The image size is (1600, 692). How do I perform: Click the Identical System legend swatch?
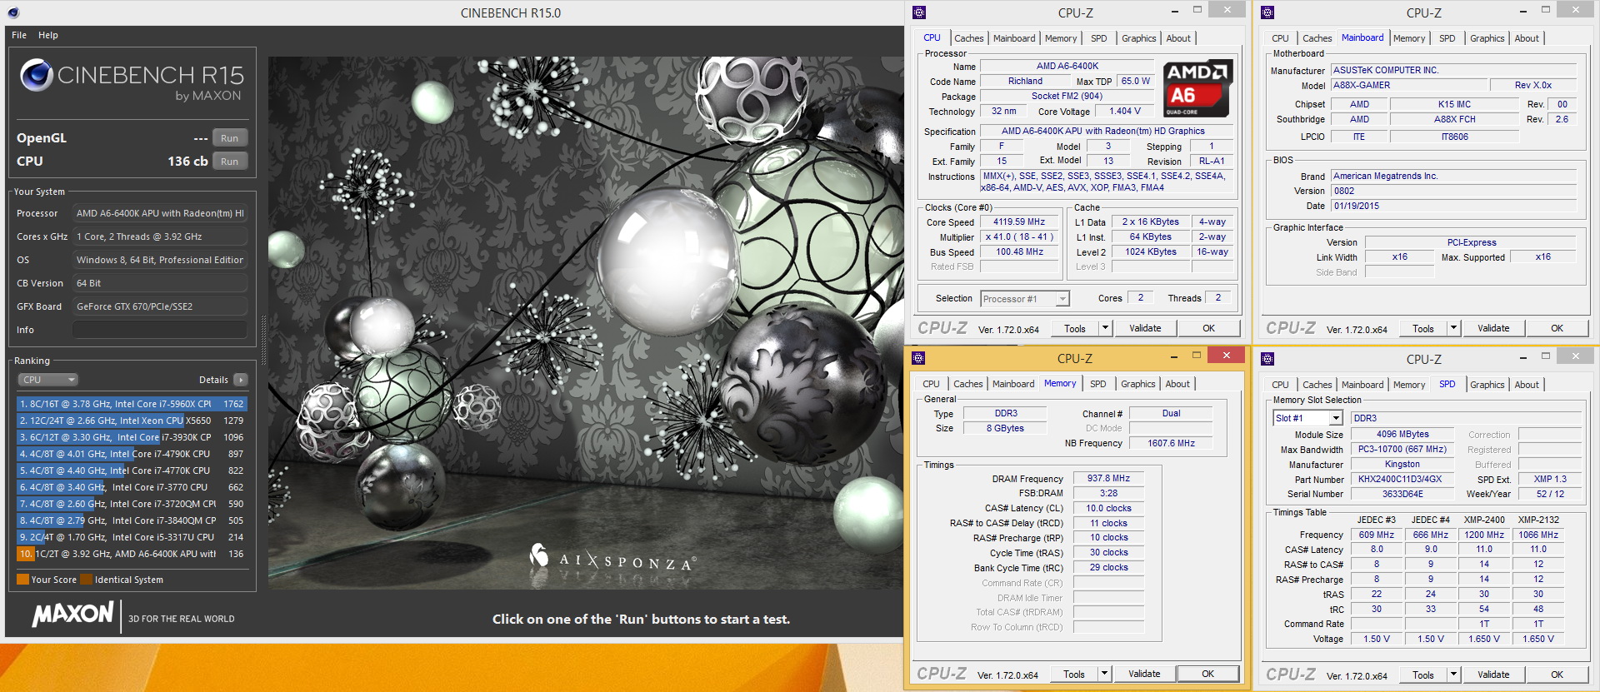point(86,580)
